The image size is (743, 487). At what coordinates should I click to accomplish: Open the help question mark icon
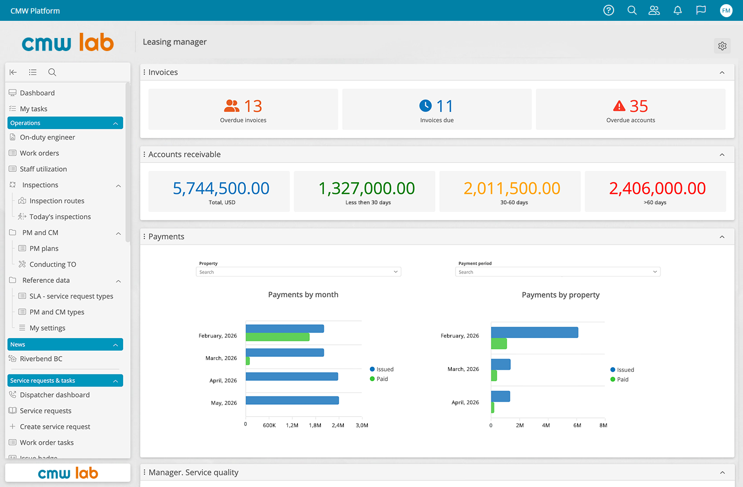coord(608,10)
